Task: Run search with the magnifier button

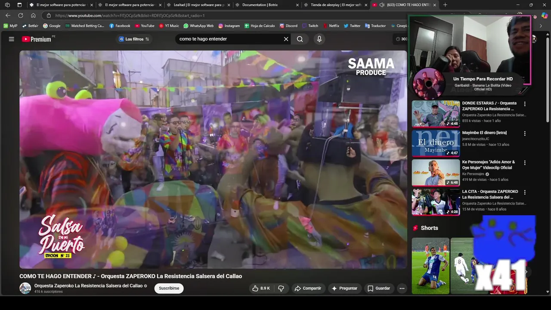Action: pyautogui.click(x=300, y=39)
